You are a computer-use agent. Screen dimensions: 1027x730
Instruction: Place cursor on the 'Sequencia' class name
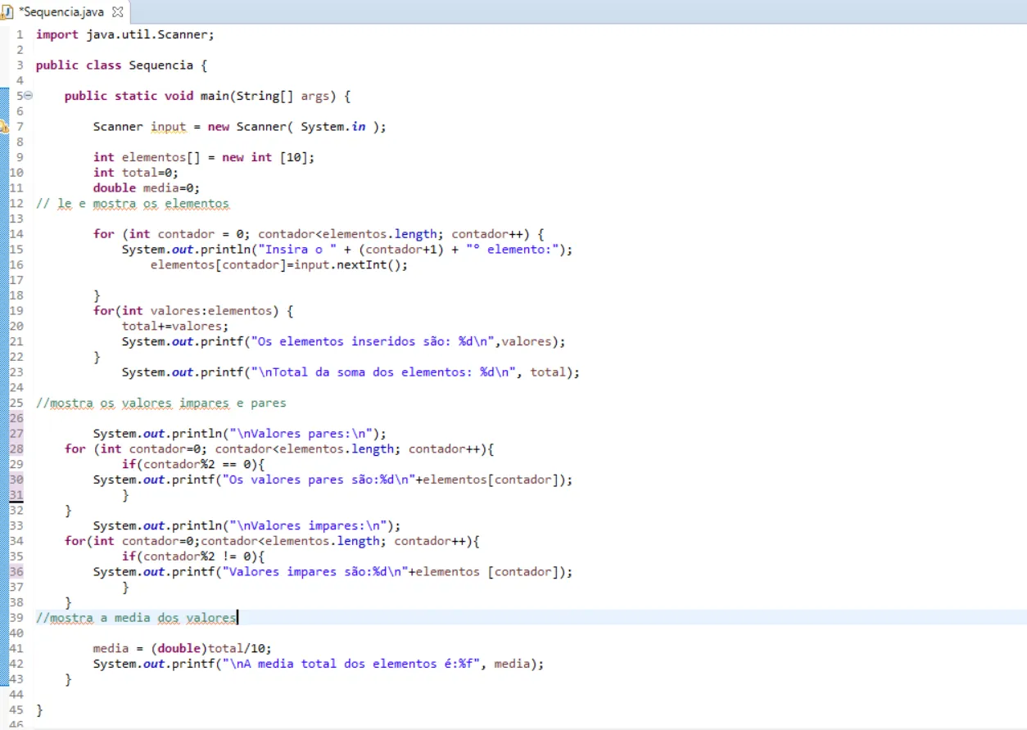(161, 65)
